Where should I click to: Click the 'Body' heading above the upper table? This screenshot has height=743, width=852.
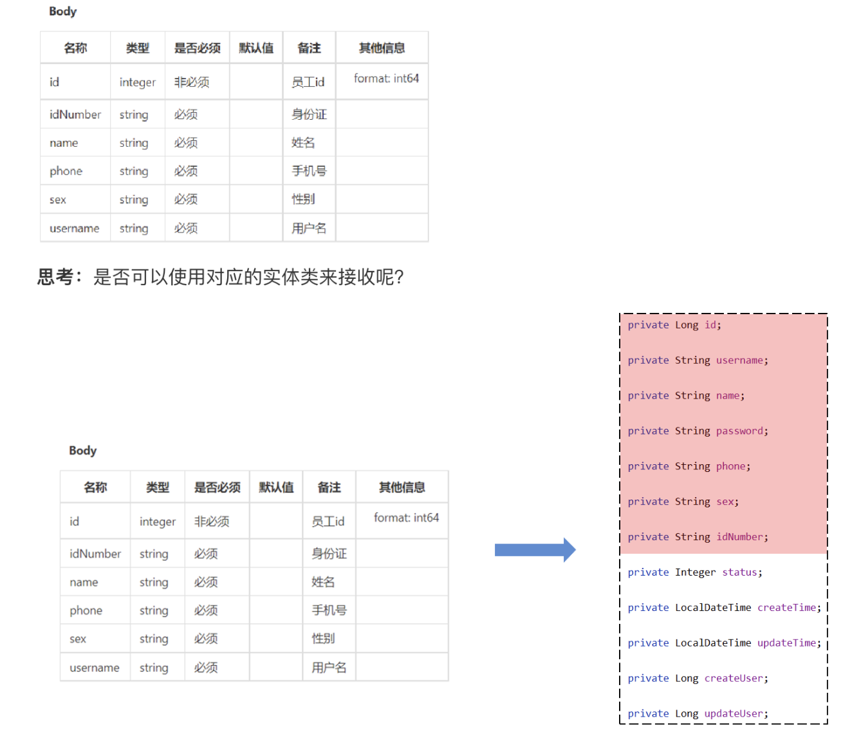[x=63, y=12]
